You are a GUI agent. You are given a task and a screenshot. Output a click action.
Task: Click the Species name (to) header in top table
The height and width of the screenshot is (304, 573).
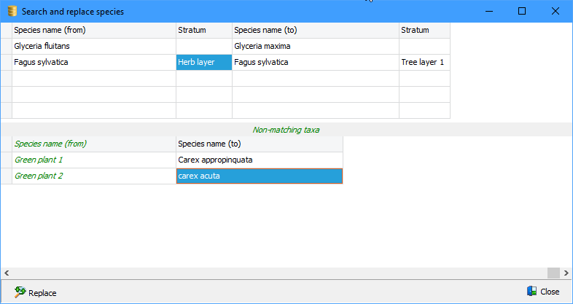point(315,31)
